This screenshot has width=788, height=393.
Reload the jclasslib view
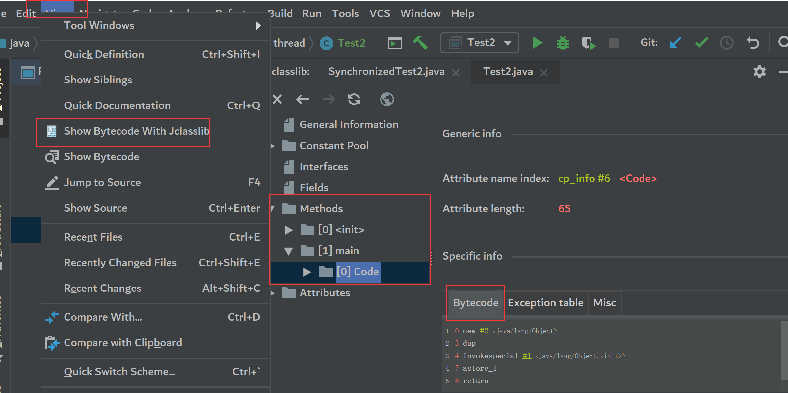pyautogui.click(x=354, y=99)
